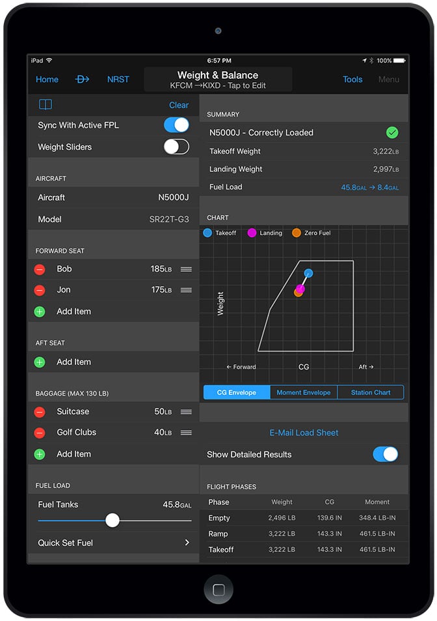Viewport: 437px width, 621px height.
Task: Tap the reorder handle for Golf Clubs
Action: [186, 433]
